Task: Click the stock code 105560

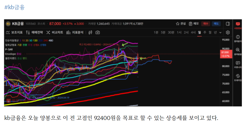Action: (31, 24)
